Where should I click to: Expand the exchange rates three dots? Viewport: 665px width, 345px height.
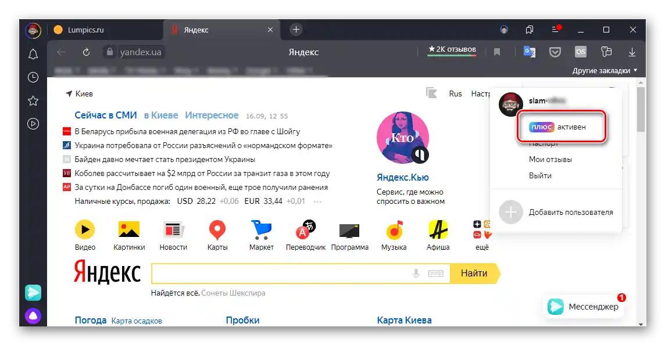point(317,202)
